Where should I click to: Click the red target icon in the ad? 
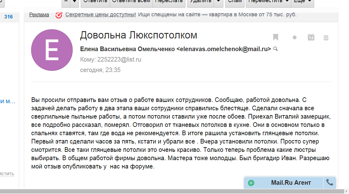click(59, 15)
